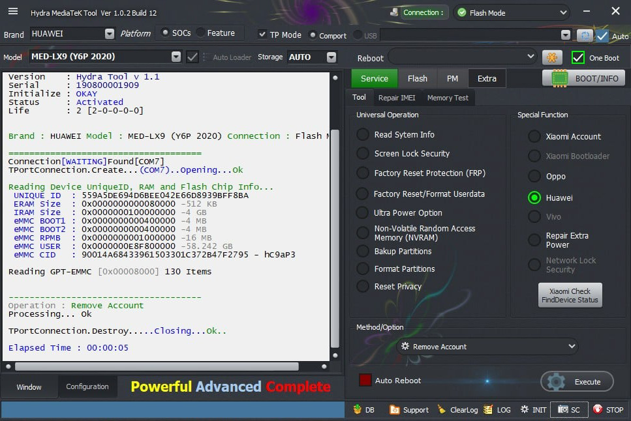This screenshot has height=421, width=631.
Task: Expand the Reboot dropdown
Action: point(531,56)
